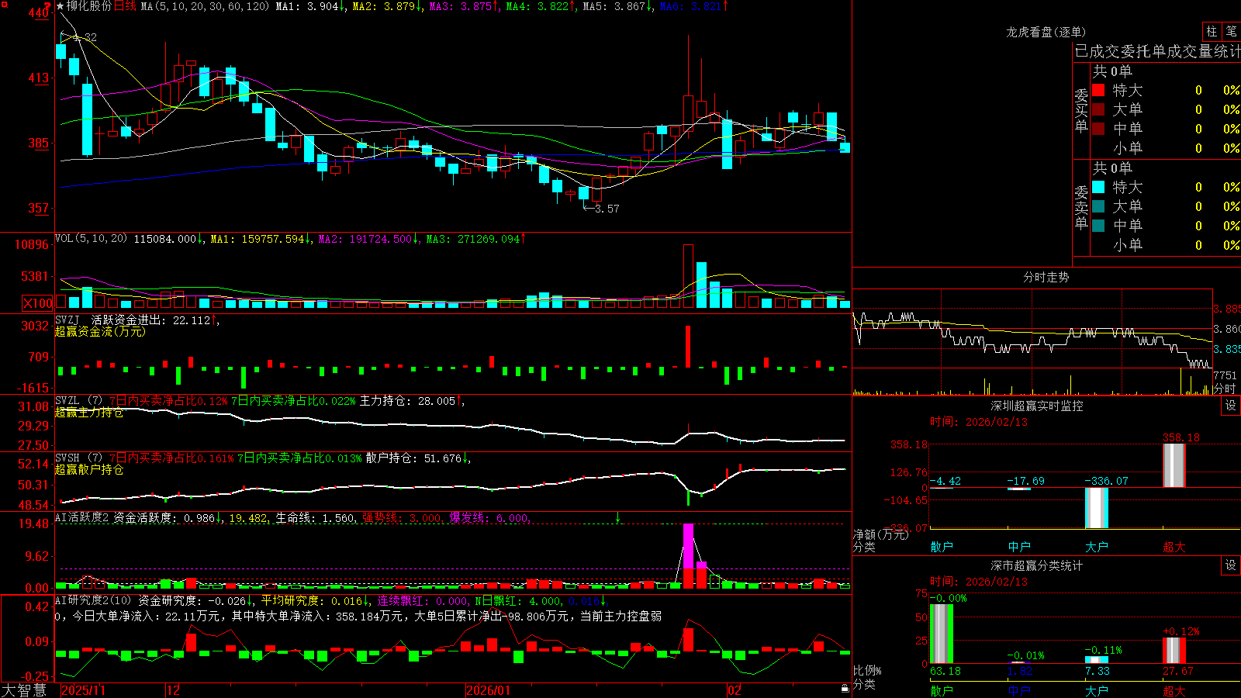1241x698 pixels.
Task: Click the green 63.18 散户 bar in 分类统计
Action: (x=942, y=634)
